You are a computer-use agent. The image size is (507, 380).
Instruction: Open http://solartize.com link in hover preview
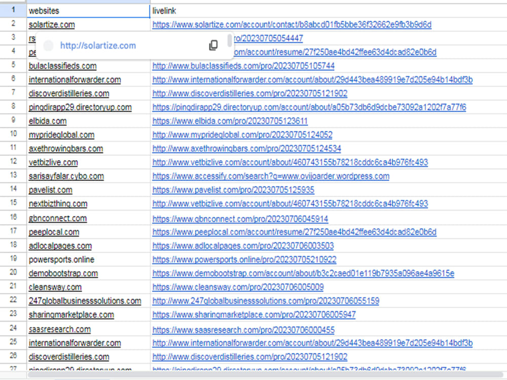(x=98, y=46)
